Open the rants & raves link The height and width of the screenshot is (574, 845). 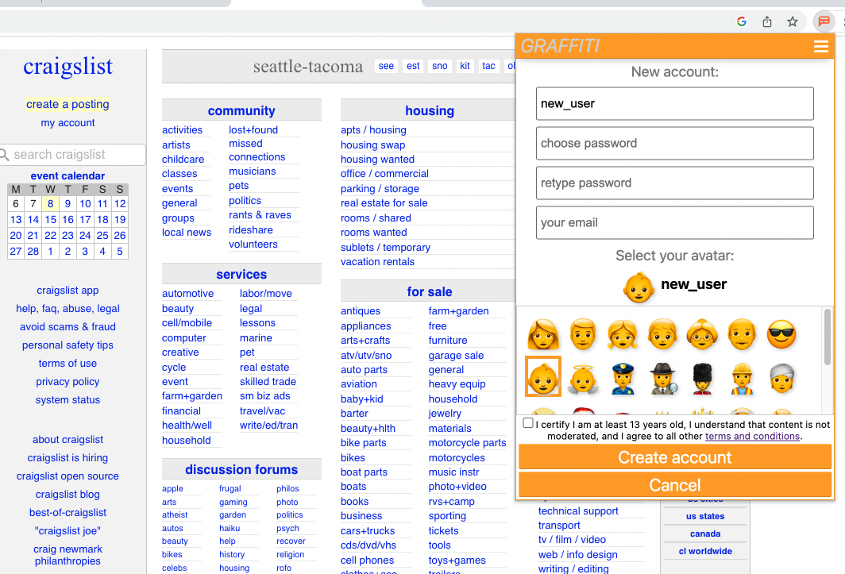point(260,215)
